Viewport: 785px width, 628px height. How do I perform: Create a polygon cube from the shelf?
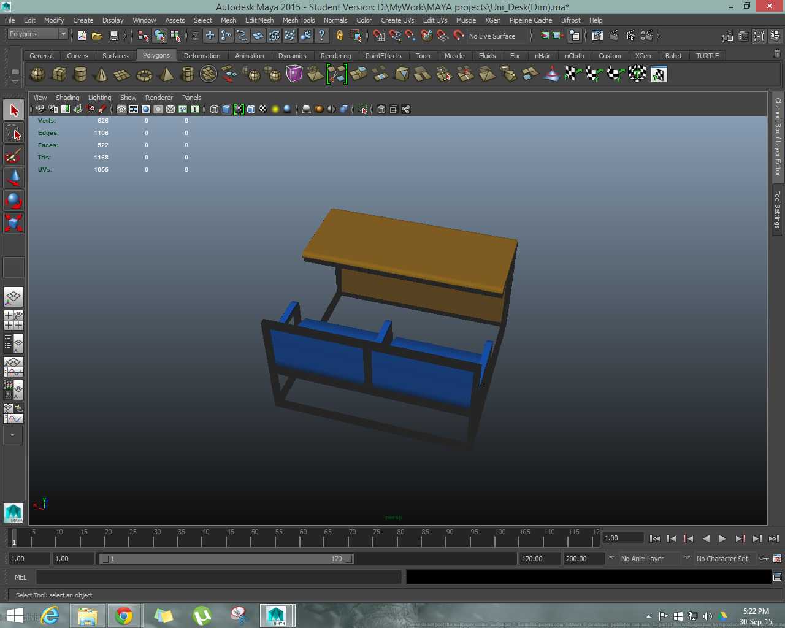[59, 74]
